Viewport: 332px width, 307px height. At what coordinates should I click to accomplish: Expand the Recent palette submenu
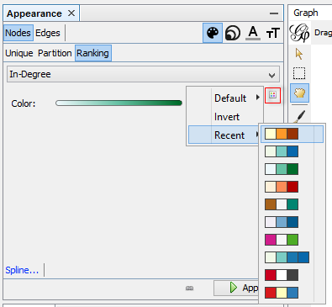point(224,135)
